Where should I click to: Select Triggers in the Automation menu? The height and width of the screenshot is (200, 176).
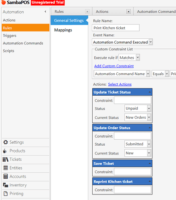[10, 36]
